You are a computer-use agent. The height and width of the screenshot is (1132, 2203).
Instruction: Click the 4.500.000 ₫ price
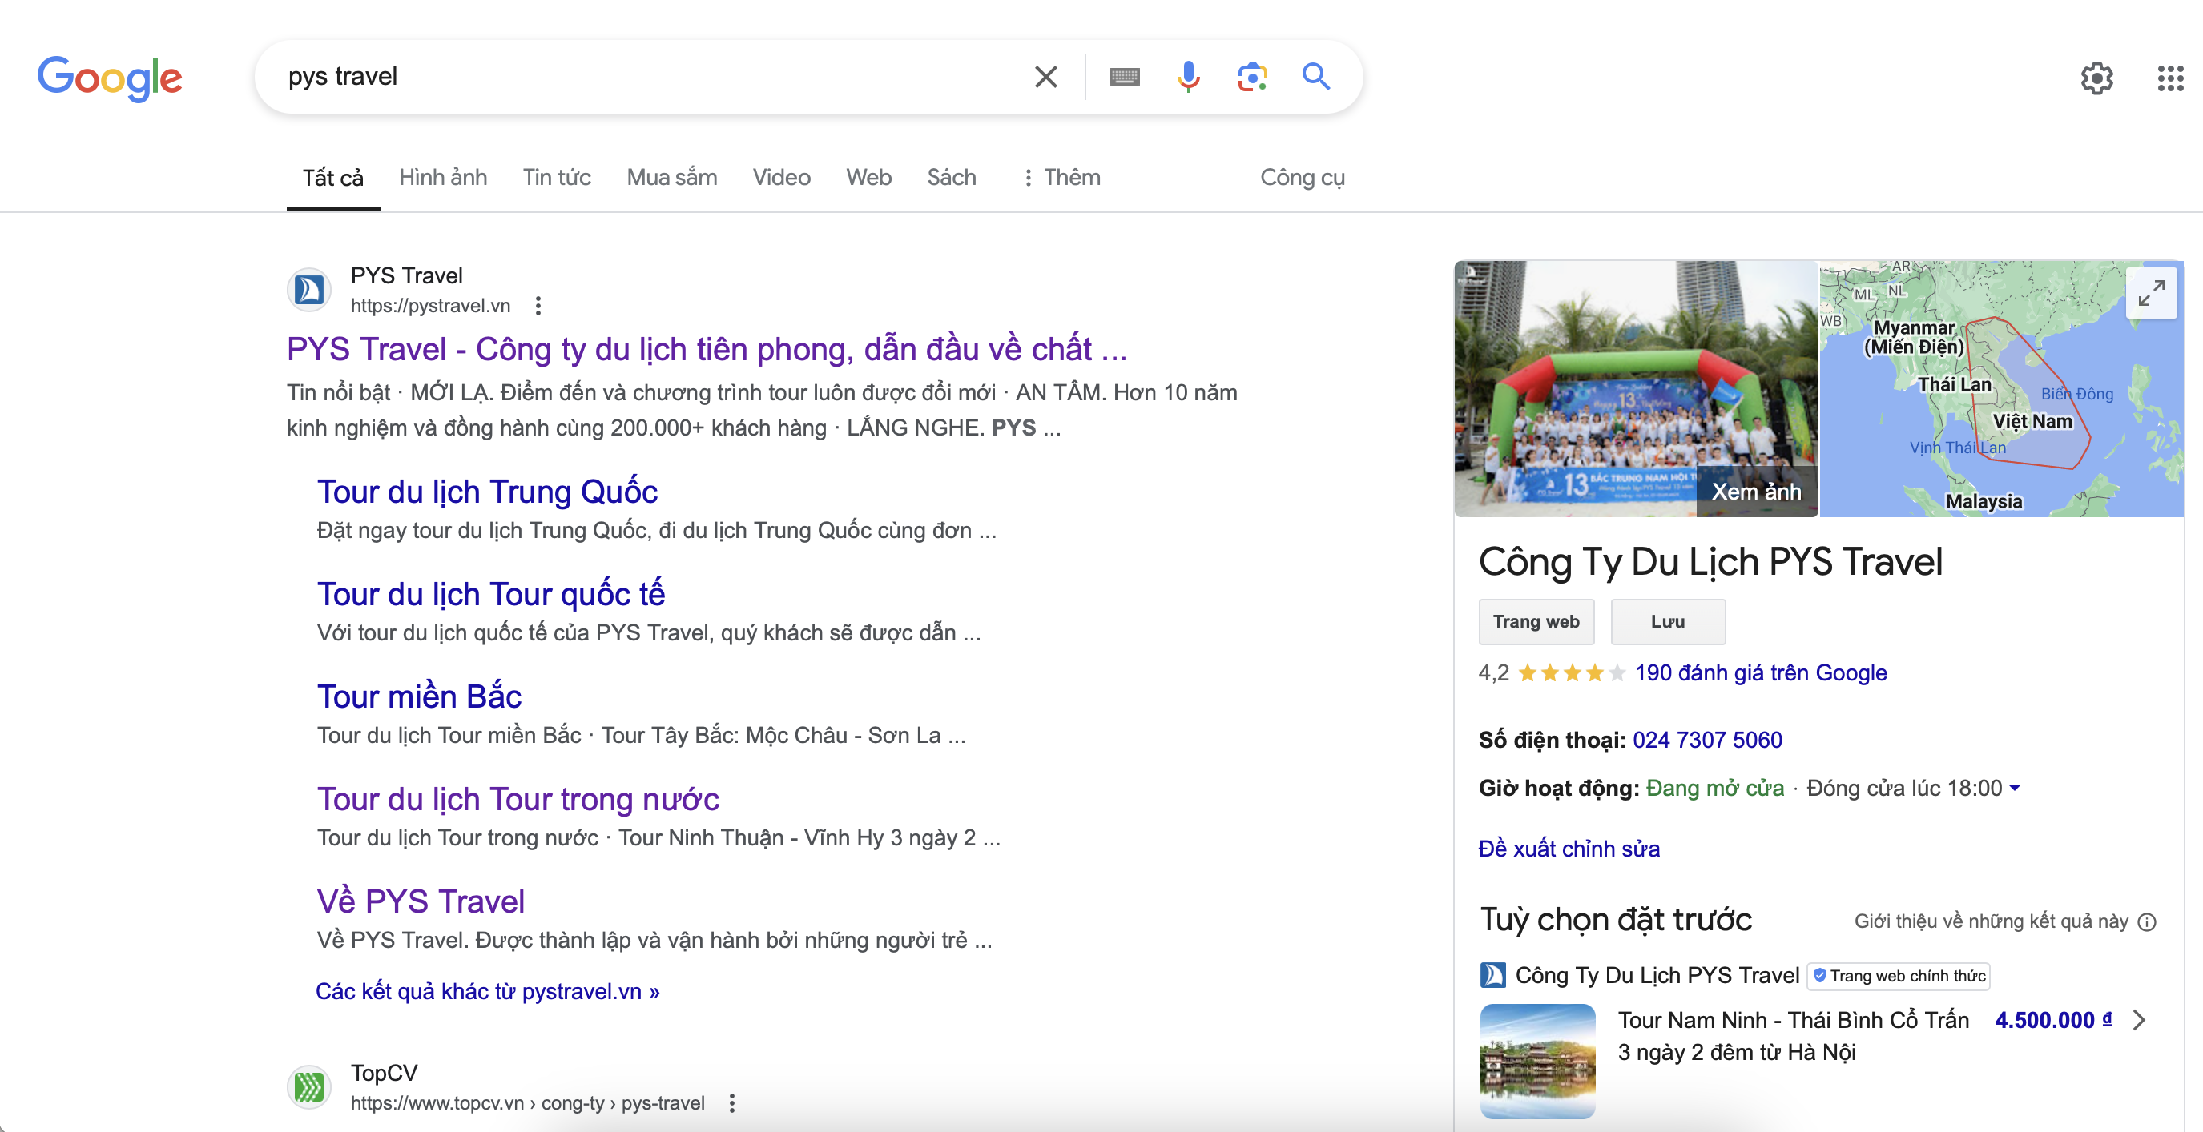[2052, 1020]
